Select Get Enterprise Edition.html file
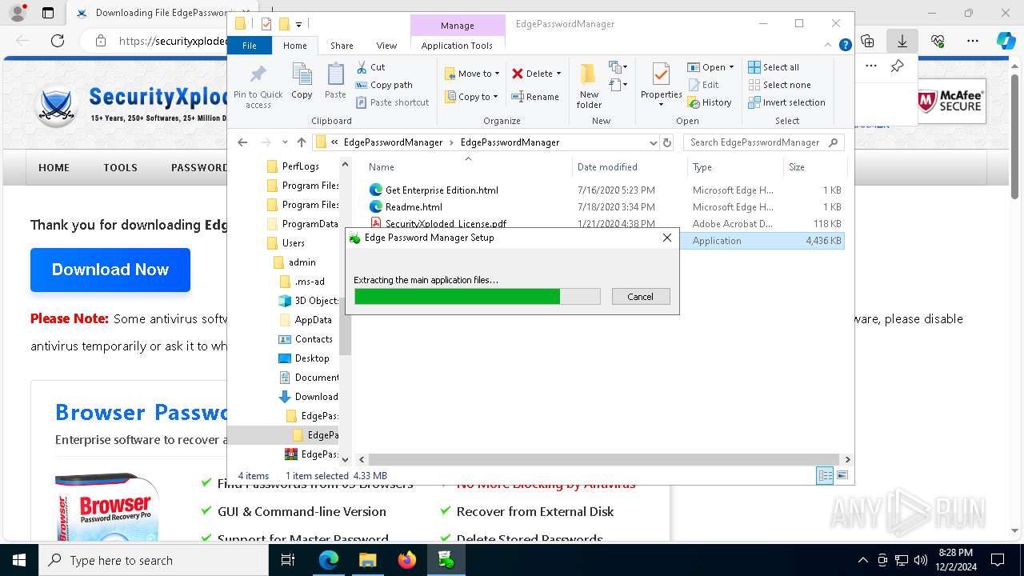Screen dimensions: 1024x576 pyautogui.click(x=442, y=190)
